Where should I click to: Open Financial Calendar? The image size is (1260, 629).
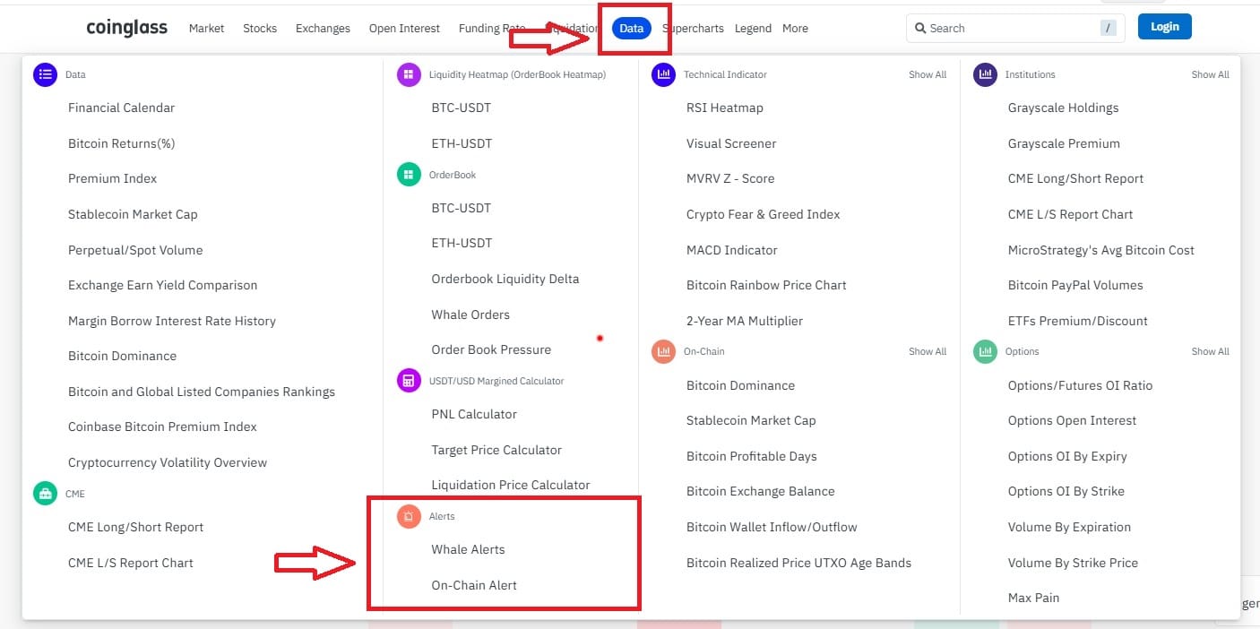[x=121, y=108]
